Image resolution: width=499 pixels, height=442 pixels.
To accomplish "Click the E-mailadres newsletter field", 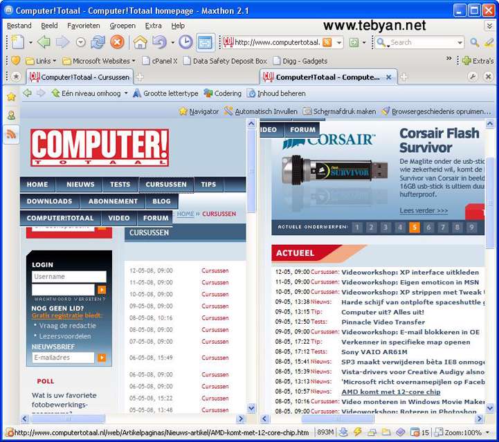I will point(64,358).
